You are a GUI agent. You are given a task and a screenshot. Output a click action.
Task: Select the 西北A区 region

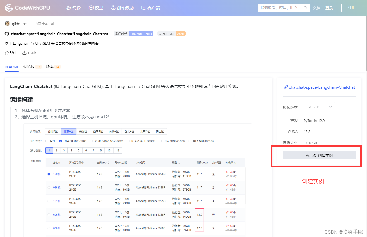(129, 131)
